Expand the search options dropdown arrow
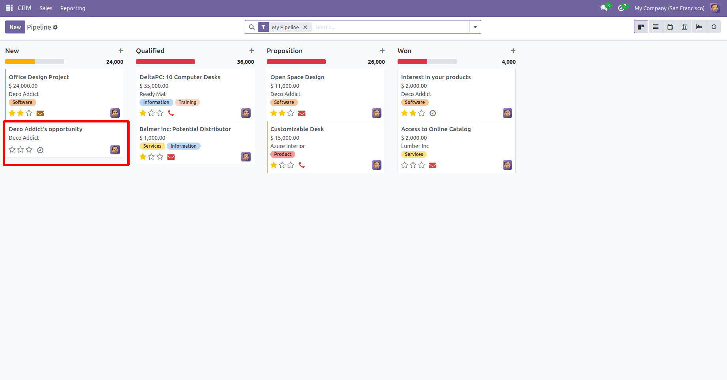Viewport: 727px width, 380px height. (475, 27)
